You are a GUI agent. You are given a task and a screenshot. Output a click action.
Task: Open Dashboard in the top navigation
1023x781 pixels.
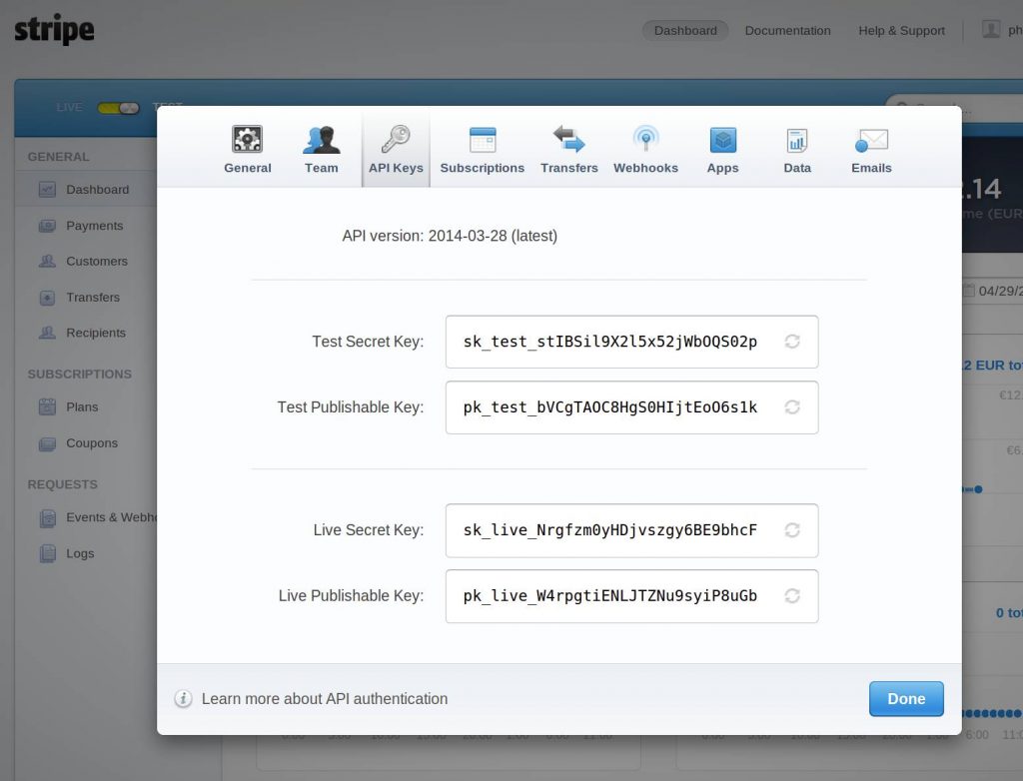pyautogui.click(x=685, y=31)
